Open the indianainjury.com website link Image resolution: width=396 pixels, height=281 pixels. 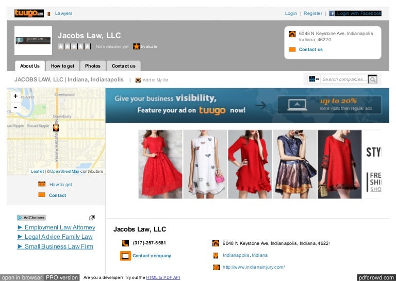(254, 267)
